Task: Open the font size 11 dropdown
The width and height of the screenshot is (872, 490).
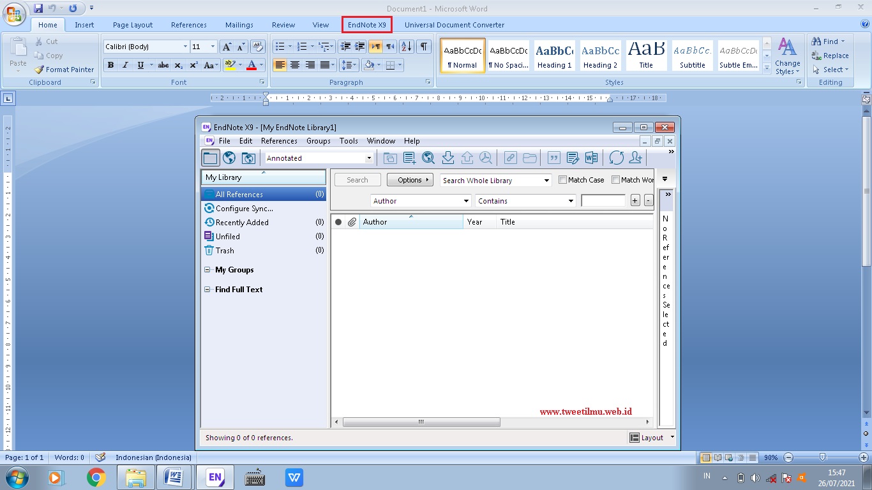Action: [213, 47]
